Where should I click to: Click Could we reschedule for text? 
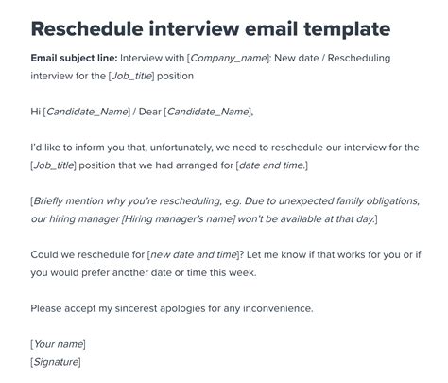pyautogui.click(x=88, y=254)
